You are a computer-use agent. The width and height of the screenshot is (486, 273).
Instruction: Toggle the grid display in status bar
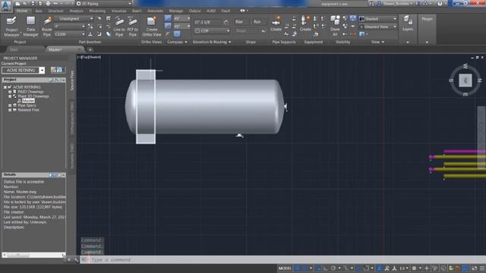coord(297,268)
